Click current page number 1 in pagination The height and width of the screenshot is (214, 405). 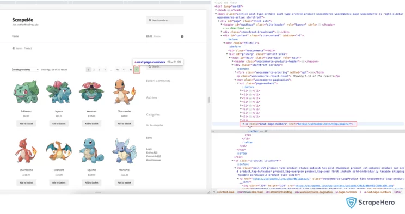(88, 70)
